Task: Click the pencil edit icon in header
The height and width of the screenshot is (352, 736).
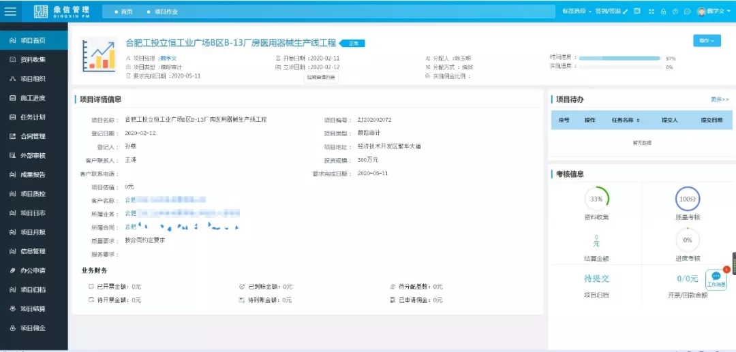Action: pos(625,12)
